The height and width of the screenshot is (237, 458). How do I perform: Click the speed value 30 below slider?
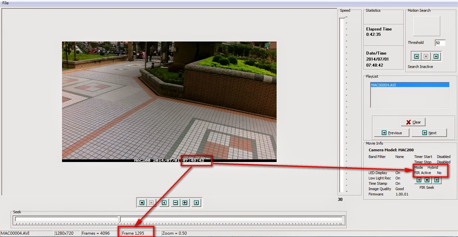[x=340, y=199]
